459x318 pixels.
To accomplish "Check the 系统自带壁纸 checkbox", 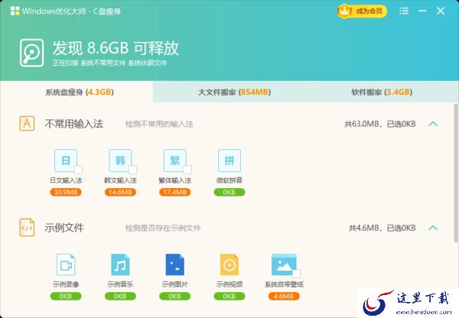I will pyautogui.click(x=297, y=274).
